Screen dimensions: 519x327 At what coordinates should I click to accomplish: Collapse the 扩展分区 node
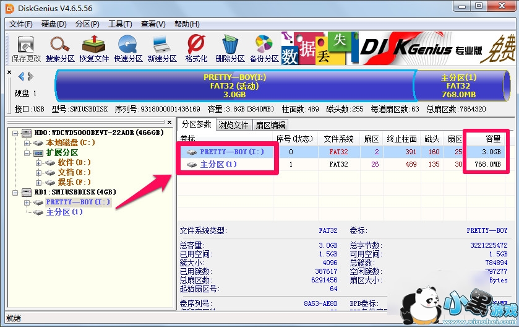tap(27, 153)
